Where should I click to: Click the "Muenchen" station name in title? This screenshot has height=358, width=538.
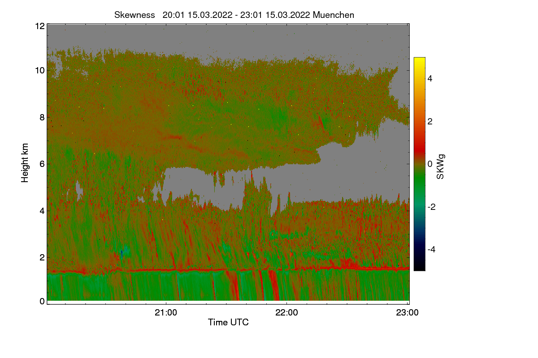coord(334,15)
